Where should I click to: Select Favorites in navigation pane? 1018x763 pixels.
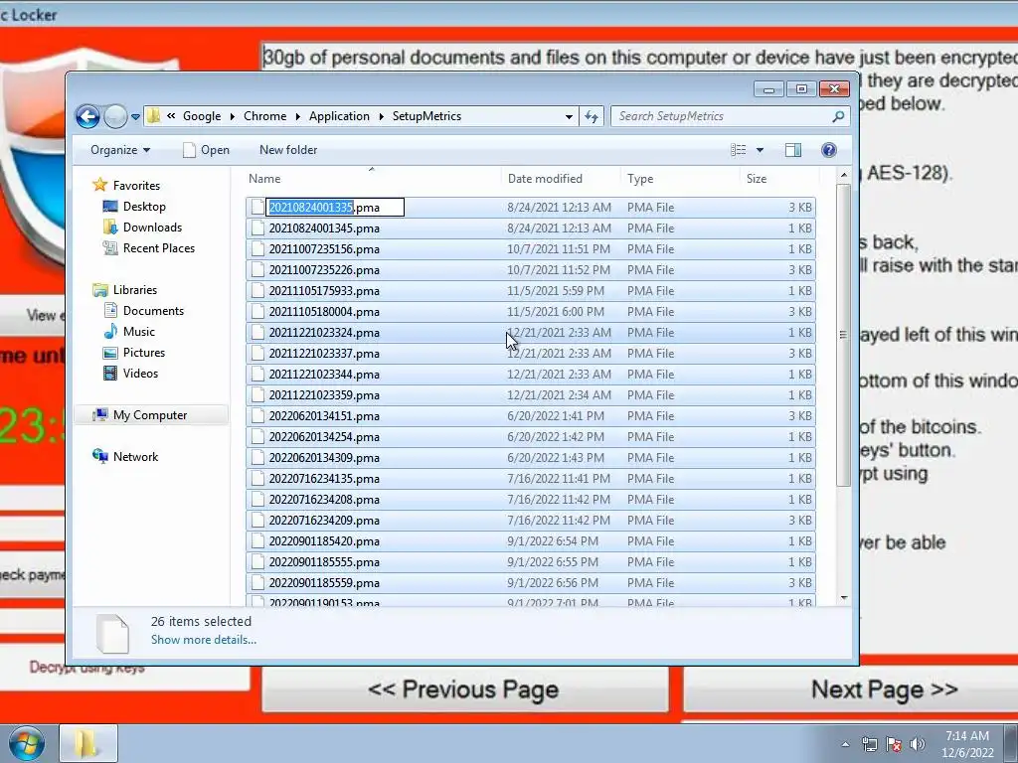136,186
